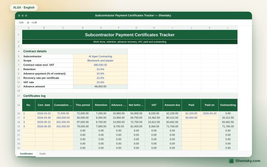Click the Subcontractor Payment Certificates Tracker title cell
The image size is (267, 167).
tap(130, 35)
